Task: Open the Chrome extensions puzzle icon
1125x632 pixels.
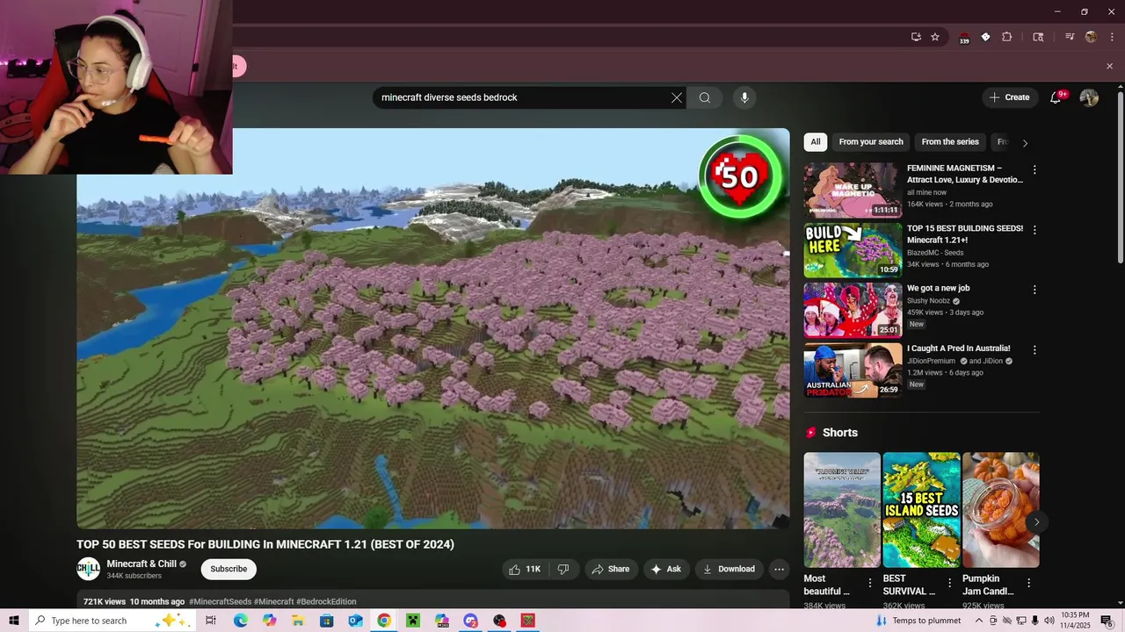Action: (x=1007, y=37)
